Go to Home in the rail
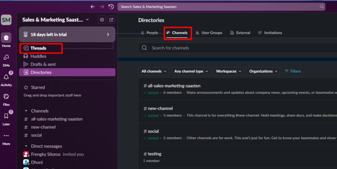The image size is (337, 169). click(x=6, y=40)
